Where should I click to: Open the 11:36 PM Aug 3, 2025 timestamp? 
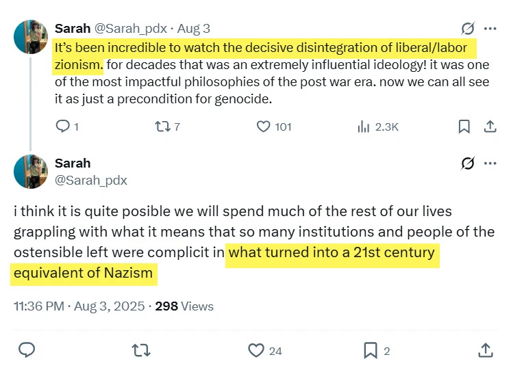click(x=79, y=306)
